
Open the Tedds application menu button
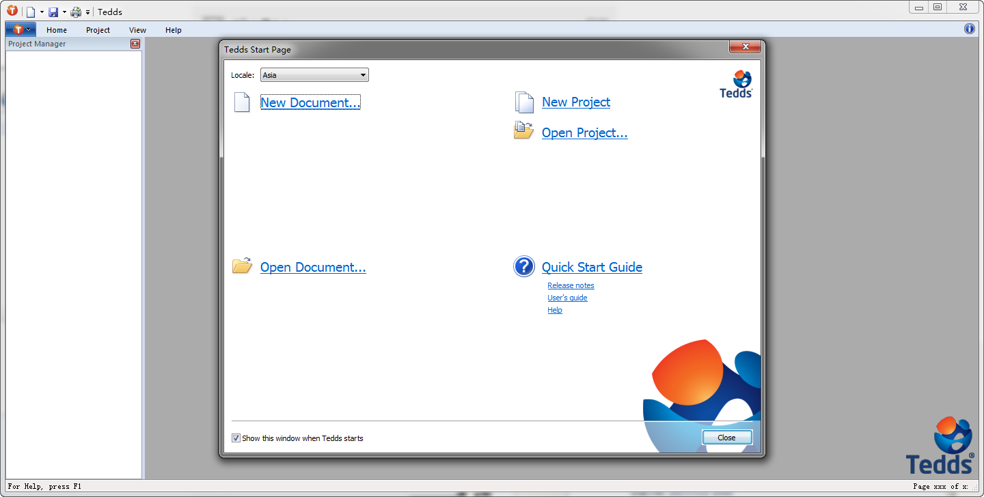(20, 29)
